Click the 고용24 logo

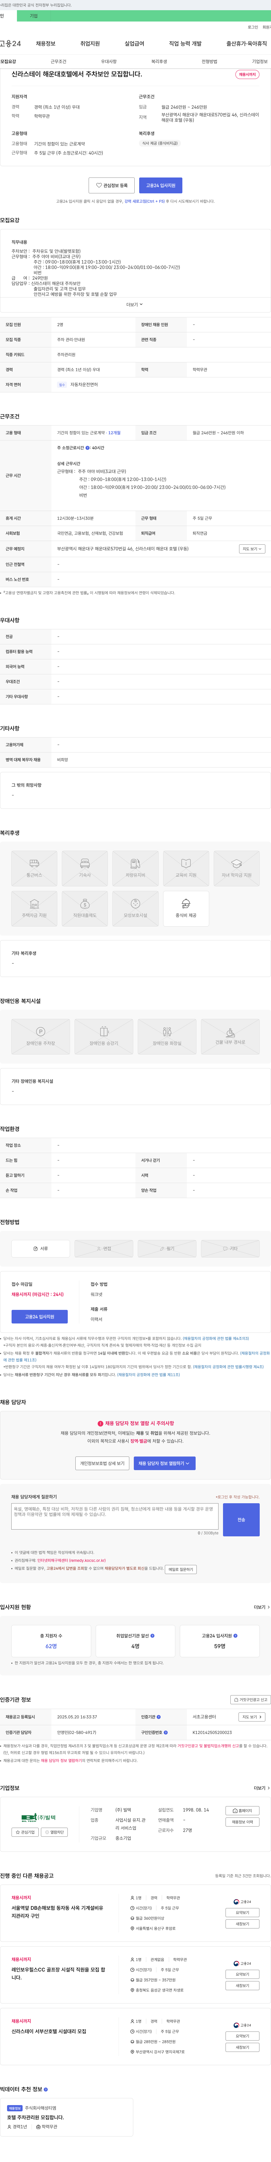coord(10,44)
